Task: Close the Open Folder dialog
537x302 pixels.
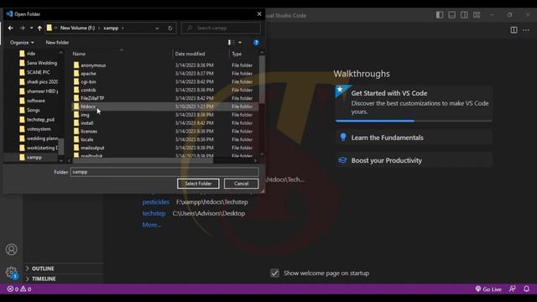Action: [259, 14]
